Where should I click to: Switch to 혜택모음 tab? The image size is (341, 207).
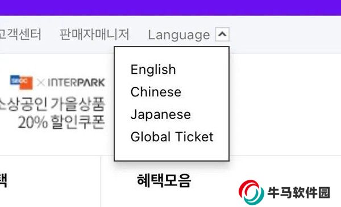click(x=164, y=180)
